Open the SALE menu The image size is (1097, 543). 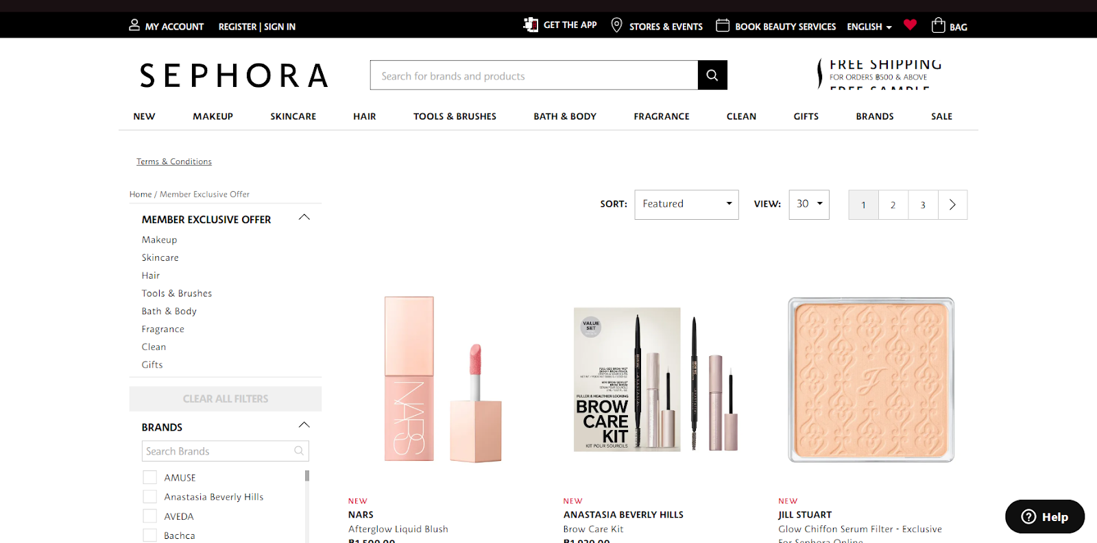[941, 116]
